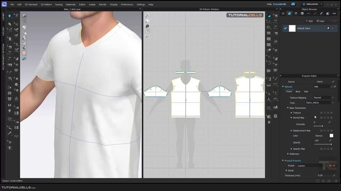
Task: Select the Fabric tab icon in Object Browser
Action: 289,13
